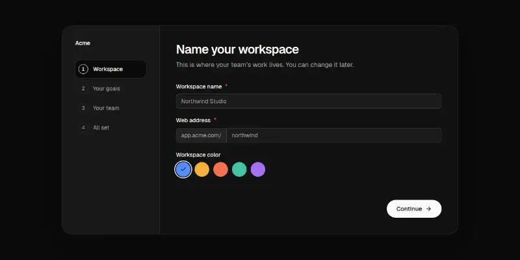The height and width of the screenshot is (260, 520).
Task: Choose the yellow workspace color
Action: click(x=202, y=170)
